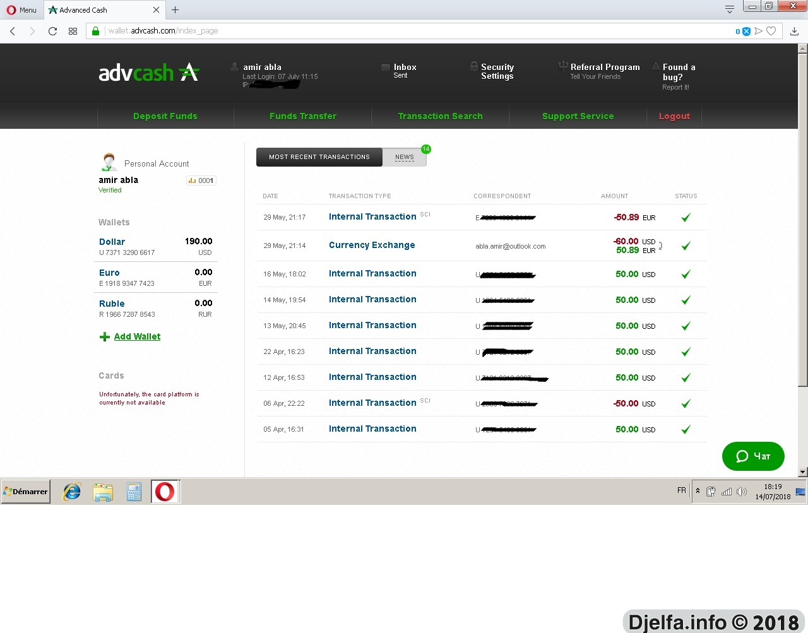Open the amir abla profile header link
This screenshot has width=808, height=633.
[x=262, y=67]
